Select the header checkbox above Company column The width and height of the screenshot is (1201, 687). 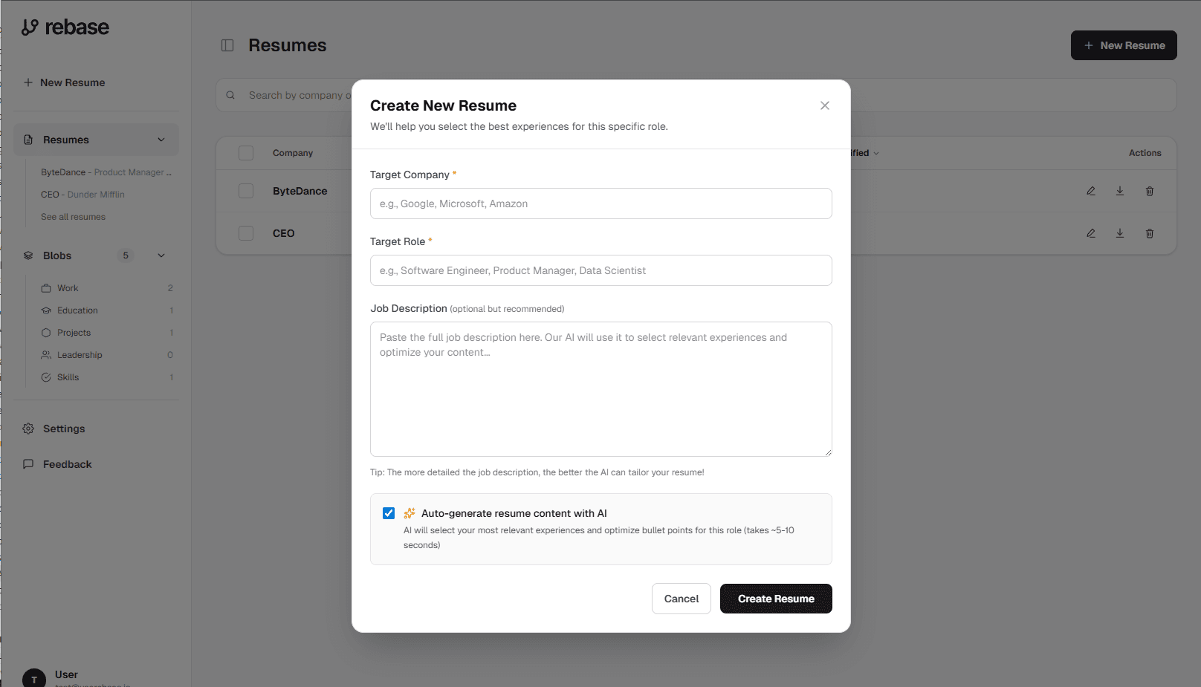point(246,152)
